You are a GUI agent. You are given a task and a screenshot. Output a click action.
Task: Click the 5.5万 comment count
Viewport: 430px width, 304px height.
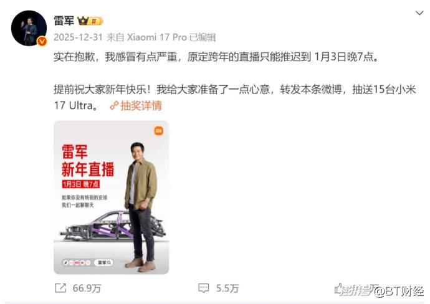click(227, 288)
